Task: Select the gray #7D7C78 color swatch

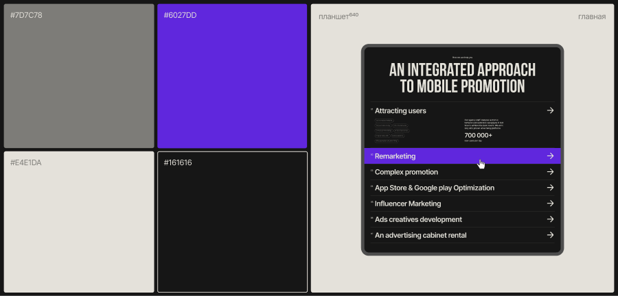Action: click(x=79, y=76)
